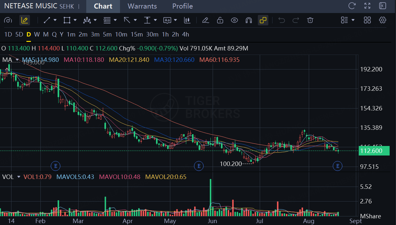This screenshot has height=225, width=396.
Task: Select the M monthly timeframe
Action: [x=46, y=34]
